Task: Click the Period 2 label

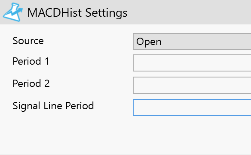Action: pos(31,83)
